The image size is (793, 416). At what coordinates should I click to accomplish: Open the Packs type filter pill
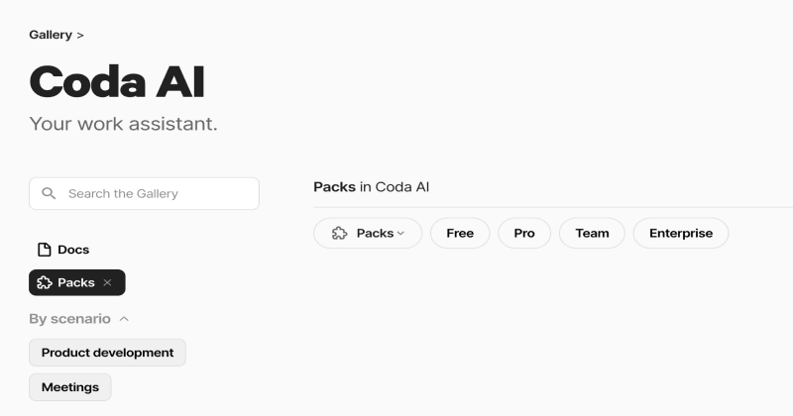pos(368,233)
